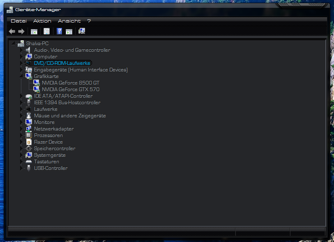Select IEEE 1394 Bus-Hostcontroller row
Image resolution: width=334 pixels, height=242 pixels.
point(67,103)
